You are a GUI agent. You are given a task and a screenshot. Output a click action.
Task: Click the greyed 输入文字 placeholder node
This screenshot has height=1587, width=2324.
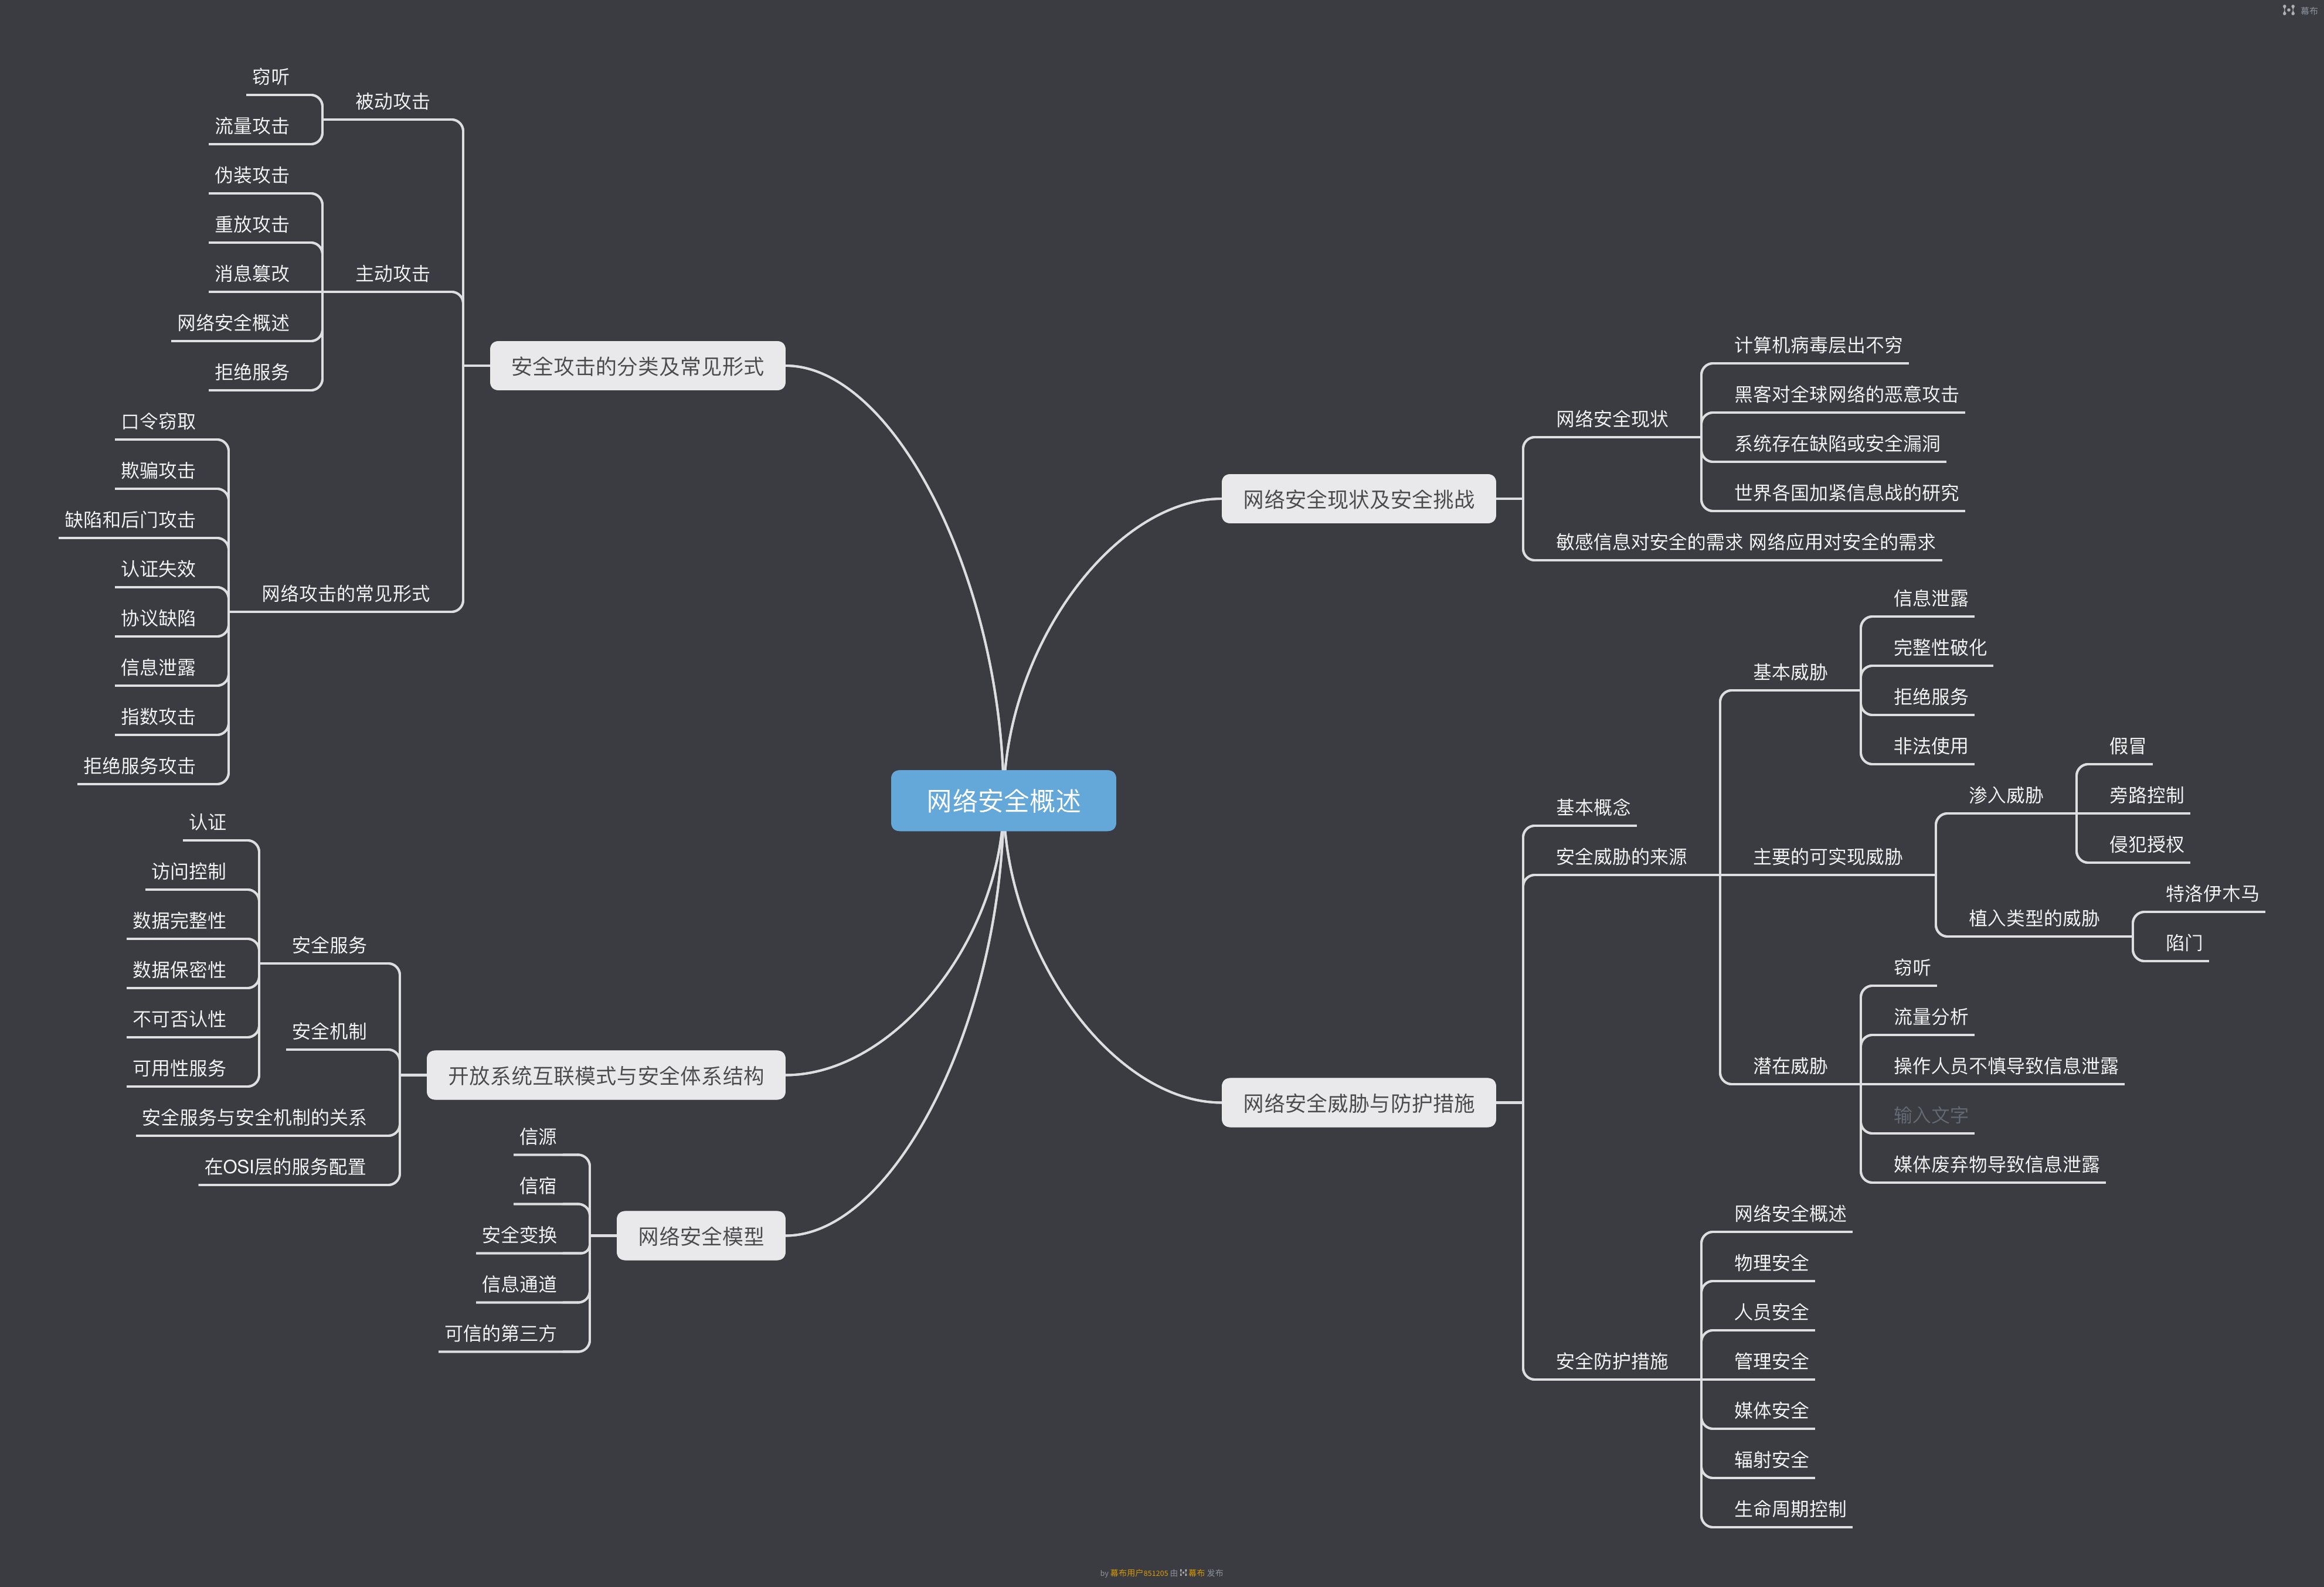[x=1930, y=1115]
